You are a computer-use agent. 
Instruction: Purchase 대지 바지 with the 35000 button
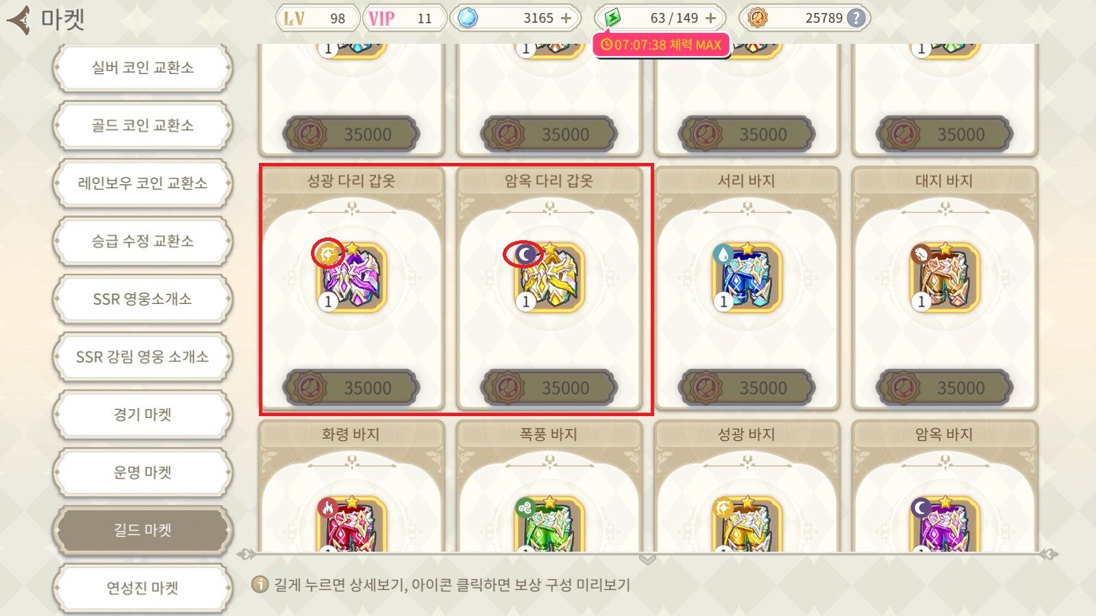click(945, 387)
